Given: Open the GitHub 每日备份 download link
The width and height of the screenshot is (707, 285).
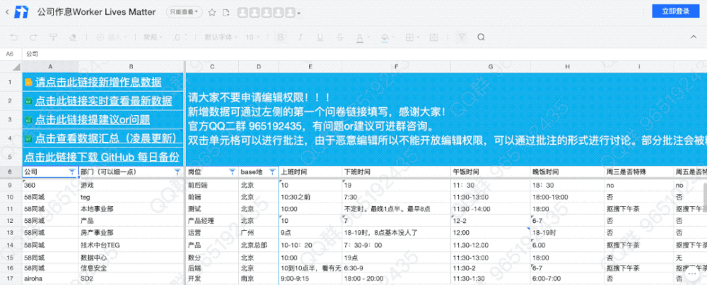Looking at the screenshot, I should pos(102,157).
